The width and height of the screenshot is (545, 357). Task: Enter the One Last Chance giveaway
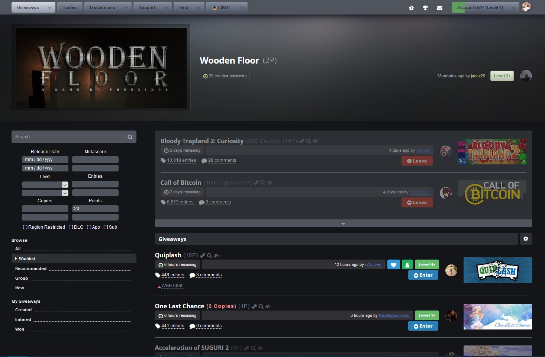point(423,326)
